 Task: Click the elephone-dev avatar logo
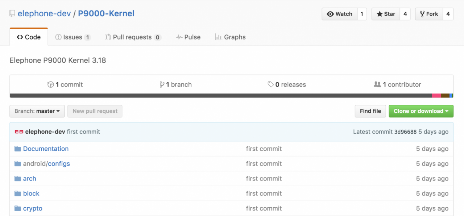pos(19,132)
